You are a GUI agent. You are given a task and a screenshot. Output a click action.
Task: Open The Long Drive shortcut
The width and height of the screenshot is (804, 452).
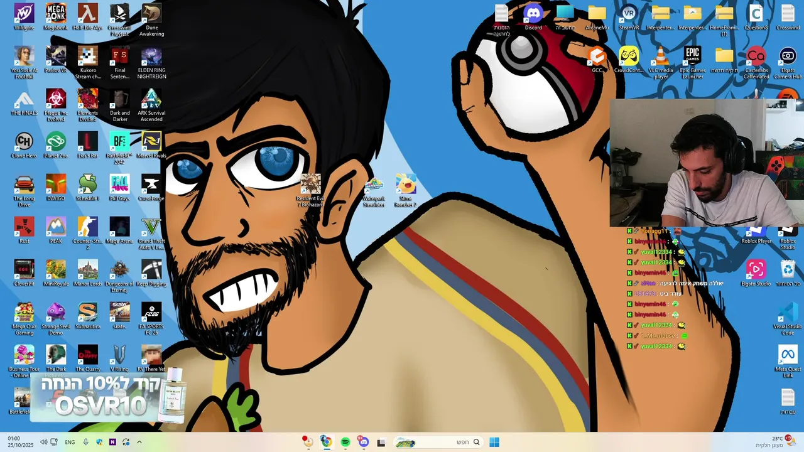coord(24,191)
